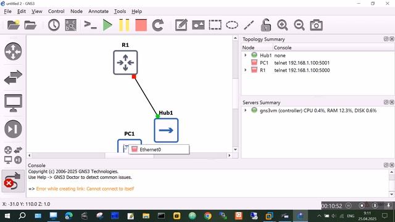Image resolution: width=395 pixels, height=222 pixels.
Task: Toggle the Add a link tool
Action: (13, 181)
